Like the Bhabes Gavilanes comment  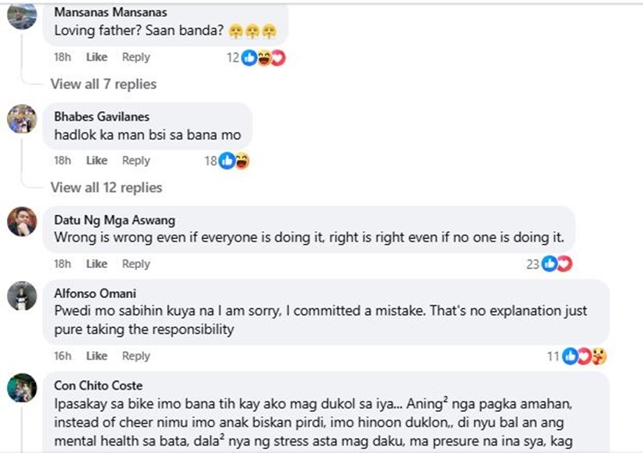[x=97, y=160]
